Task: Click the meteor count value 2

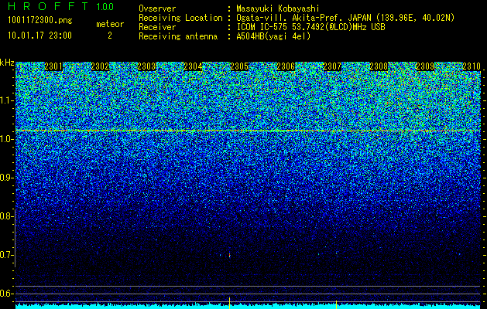Action: point(110,36)
